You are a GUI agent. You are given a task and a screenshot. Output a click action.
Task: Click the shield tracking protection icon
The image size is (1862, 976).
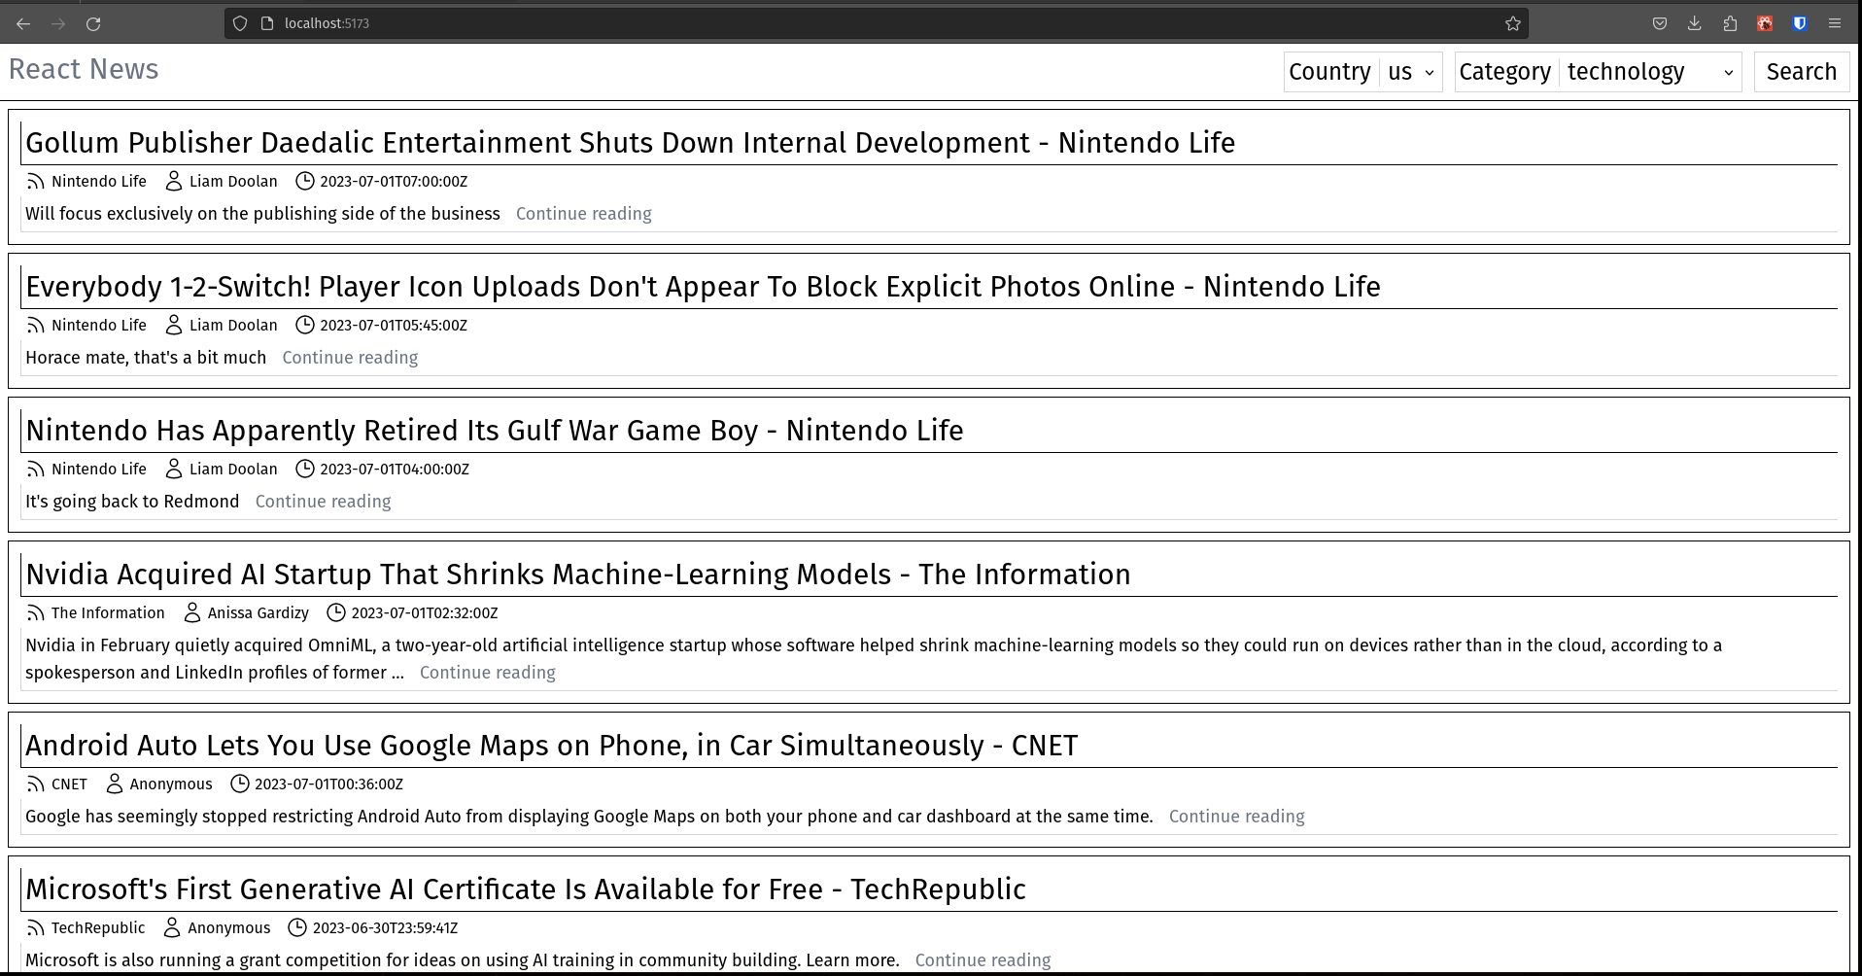tap(240, 23)
